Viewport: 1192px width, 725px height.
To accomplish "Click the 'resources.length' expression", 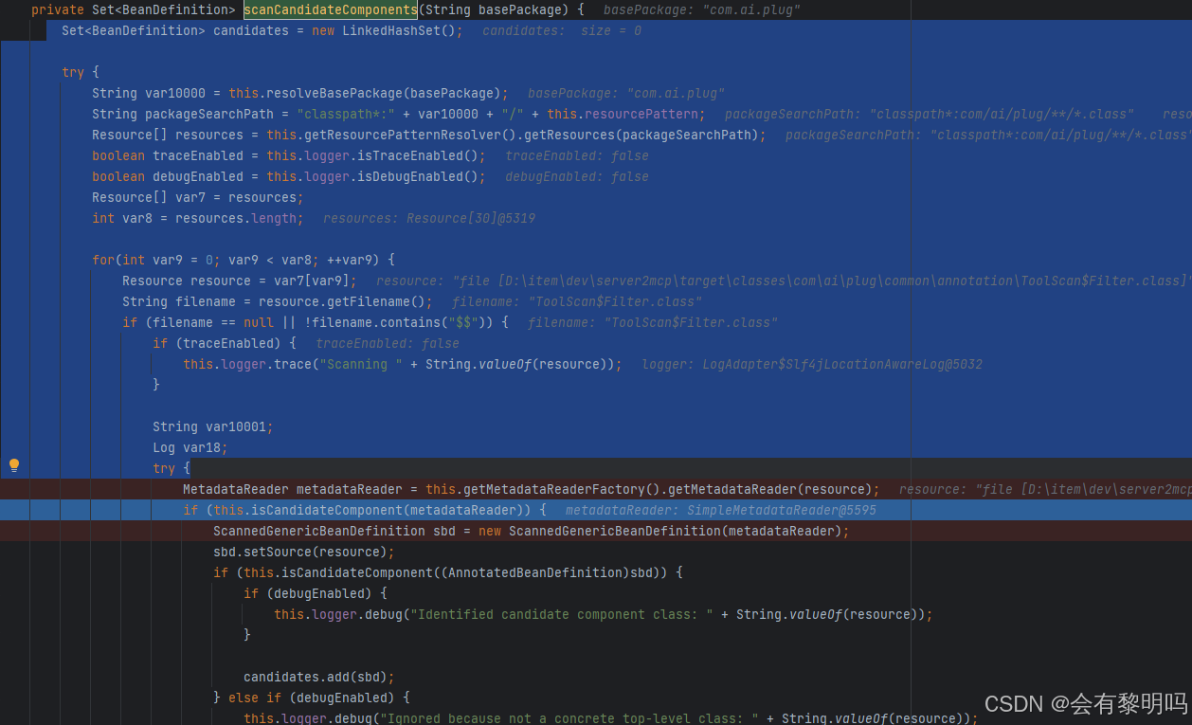I will [x=236, y=218].
